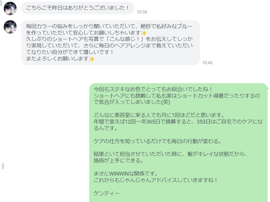This screenshot has width=270, height=202.
Task: Click the line どんなに美容室に来る人でも
Action: tap(159, 115)
